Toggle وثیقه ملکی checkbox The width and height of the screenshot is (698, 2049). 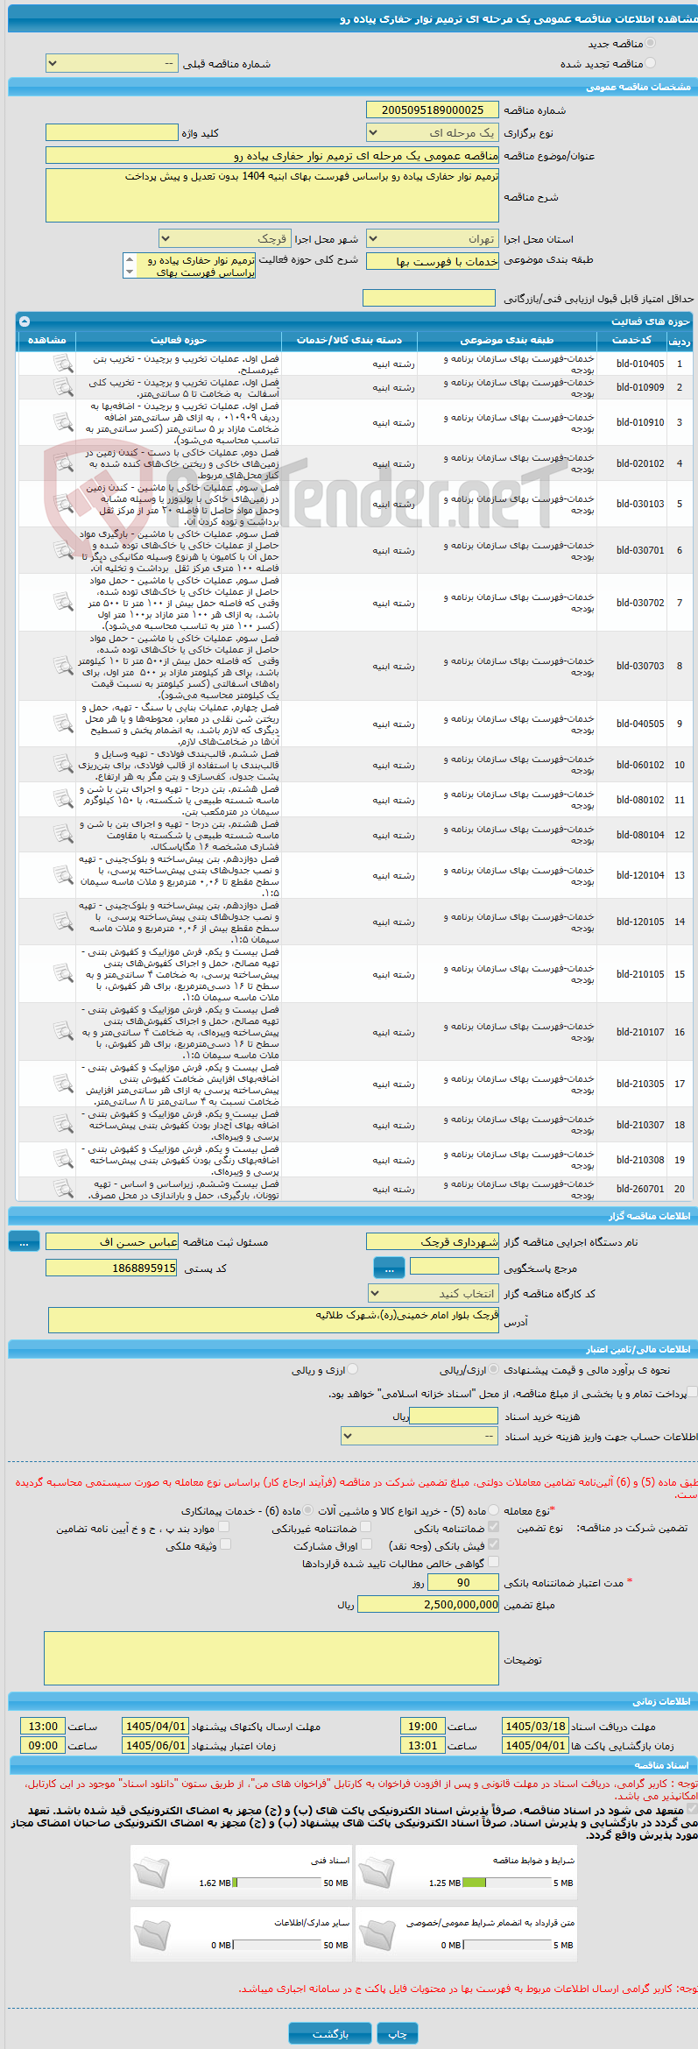tap(225, 1544)
